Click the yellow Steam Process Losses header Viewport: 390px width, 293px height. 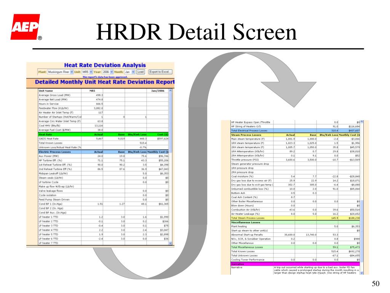click(295, 135)
